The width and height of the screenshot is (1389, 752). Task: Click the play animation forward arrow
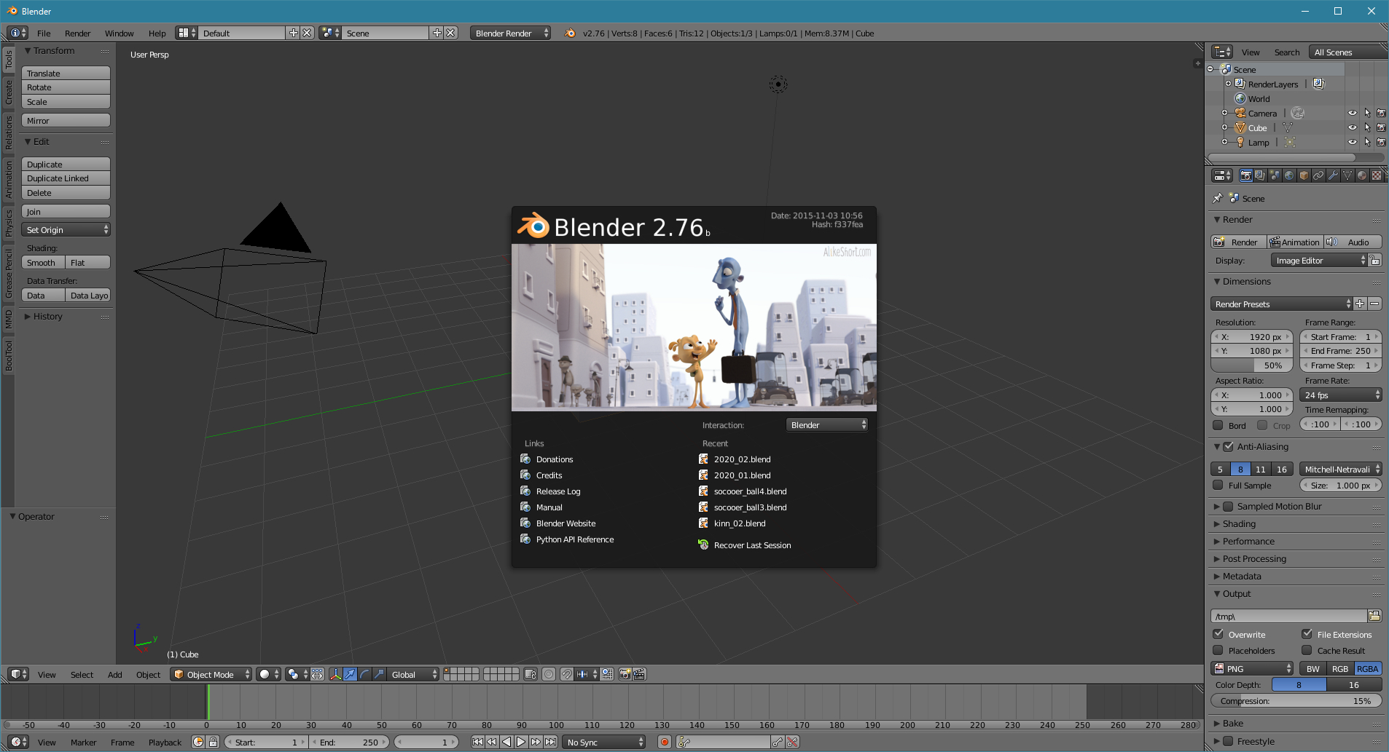pos(521,742)
